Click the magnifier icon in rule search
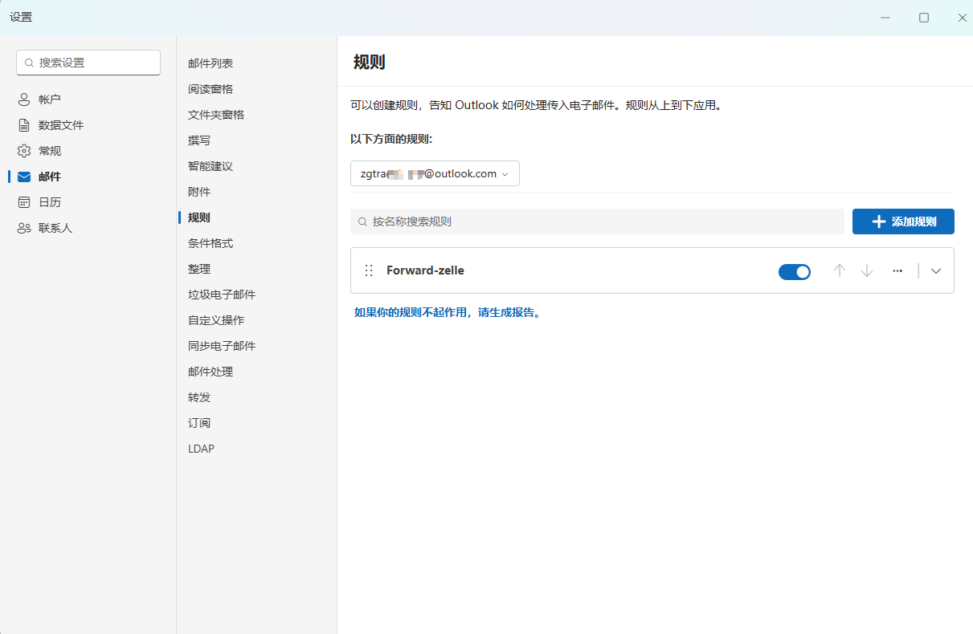973x634 pixels. [x=362, y=221]
